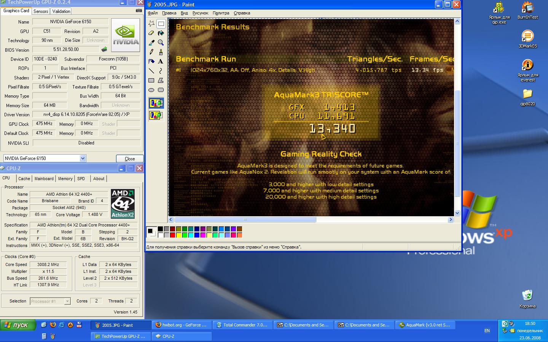Open the Рисунок menu in Paint
The height and width of the screenshot is (342, 548).
[200, 13]
